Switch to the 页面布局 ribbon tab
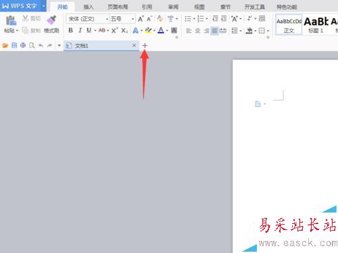Screen dimensions: 338x253 [x=118, y=7]
